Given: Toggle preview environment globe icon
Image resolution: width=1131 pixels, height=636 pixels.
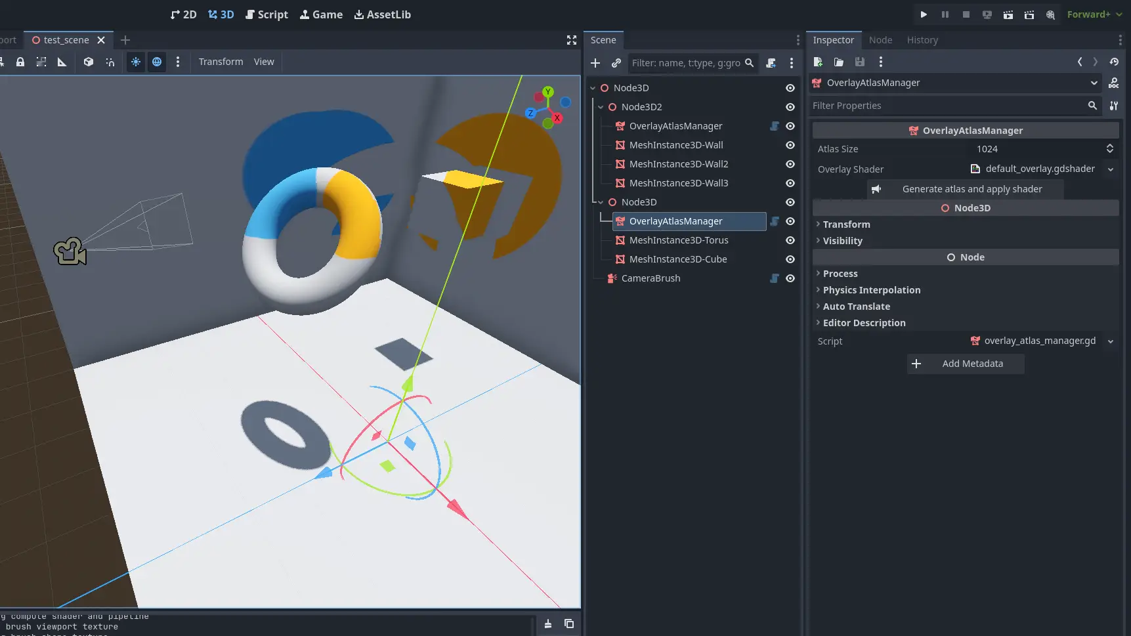Looking at the screenshot, I should (157, 62).
